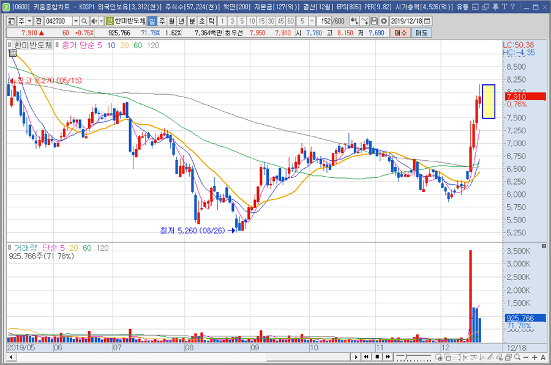The height and width of the screenshot is (365, 551).
Task: Click the date field 2019/12/18
Action: click(x=407, y=21)
